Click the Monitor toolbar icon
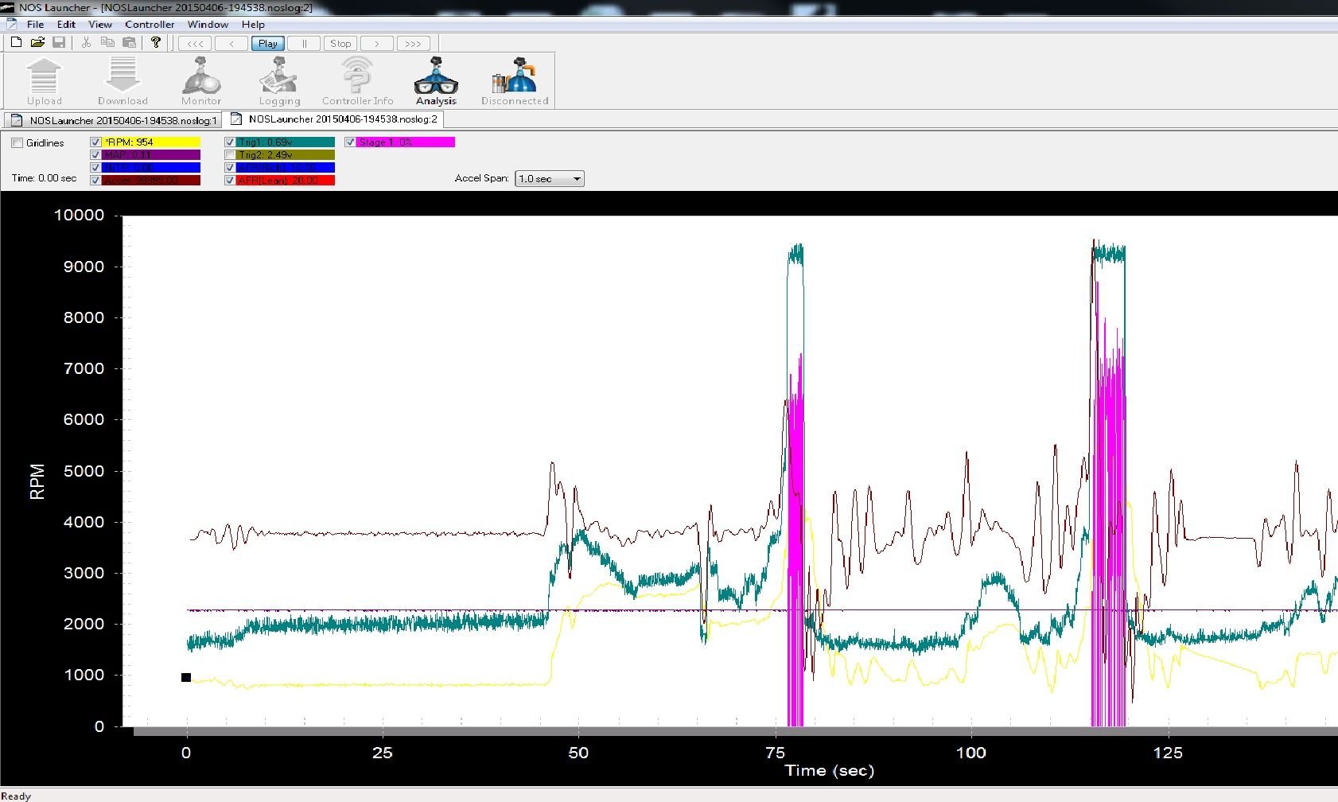 (x=201, y=76)
